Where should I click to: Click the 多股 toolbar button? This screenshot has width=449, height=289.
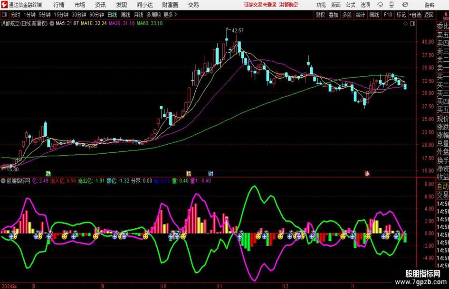(x=347, y=15)
